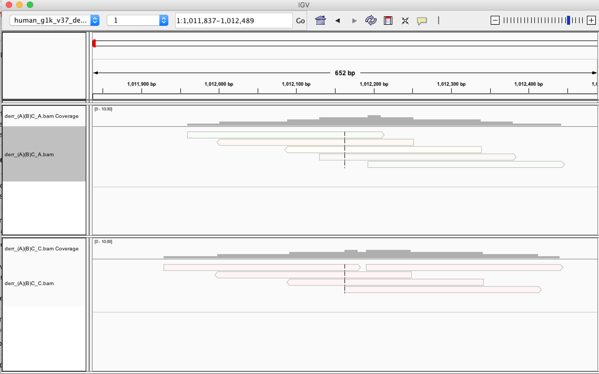Click the [0 - 10.00] range of A.bam coverage
599x374 pixels.
click(103, 109)
